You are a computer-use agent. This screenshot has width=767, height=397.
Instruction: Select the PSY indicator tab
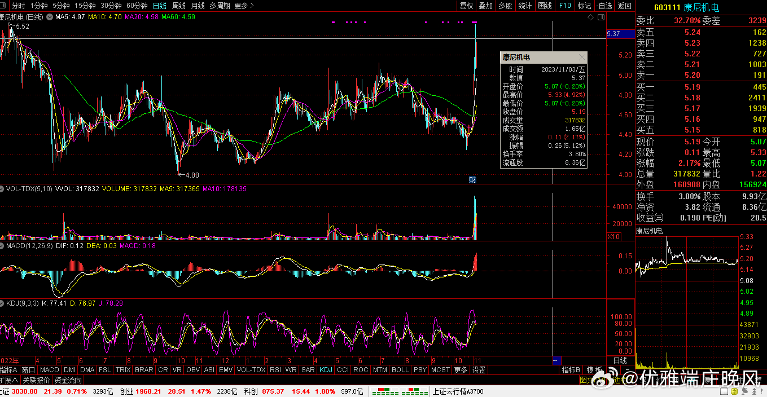click(x=420, y=370)
